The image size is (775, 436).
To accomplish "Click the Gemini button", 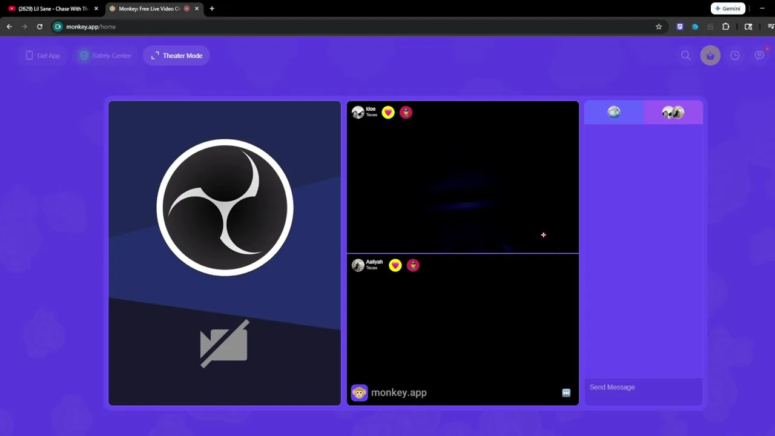I will click(x=728, y=8).
